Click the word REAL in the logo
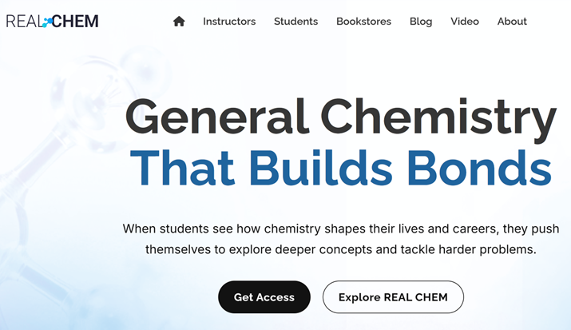Viewport: 571px width, 330px height. [x=23, y=22]
